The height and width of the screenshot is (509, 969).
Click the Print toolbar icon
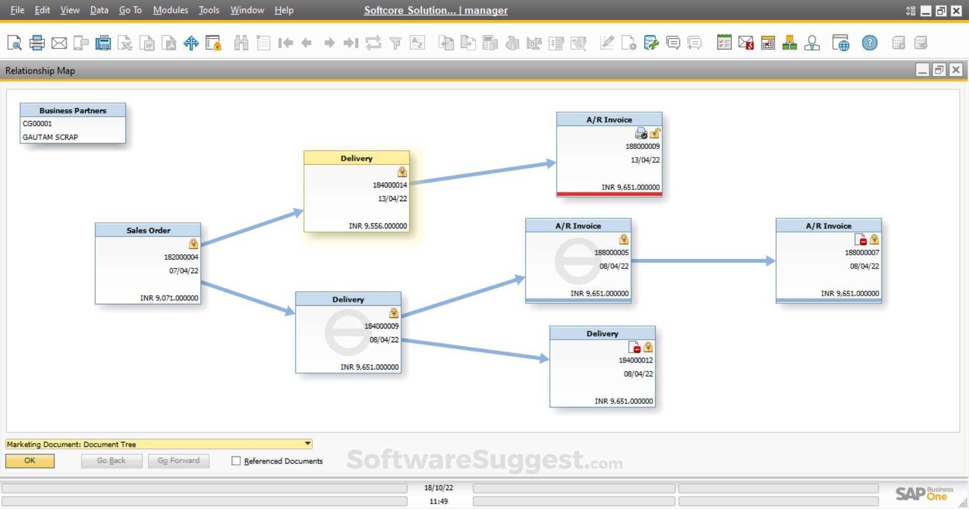(x=36, y=42)
